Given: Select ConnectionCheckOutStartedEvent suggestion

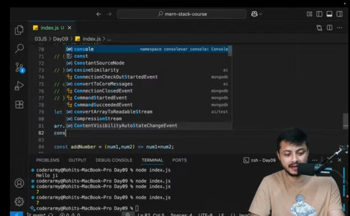Looking at the screenshot, I should tap(147, 77).
